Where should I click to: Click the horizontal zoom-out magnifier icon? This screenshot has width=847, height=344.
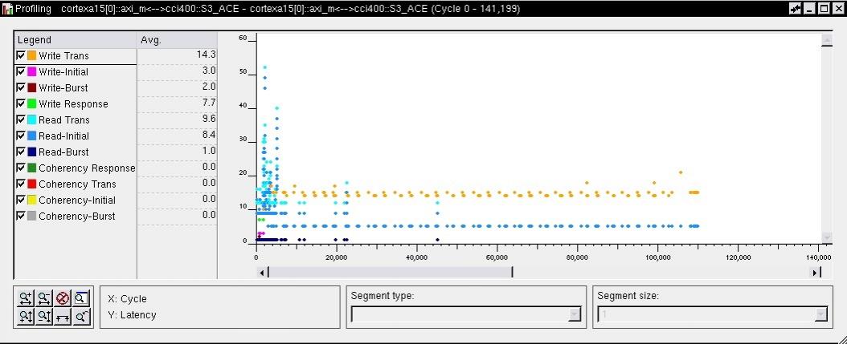tap(44, 297)
